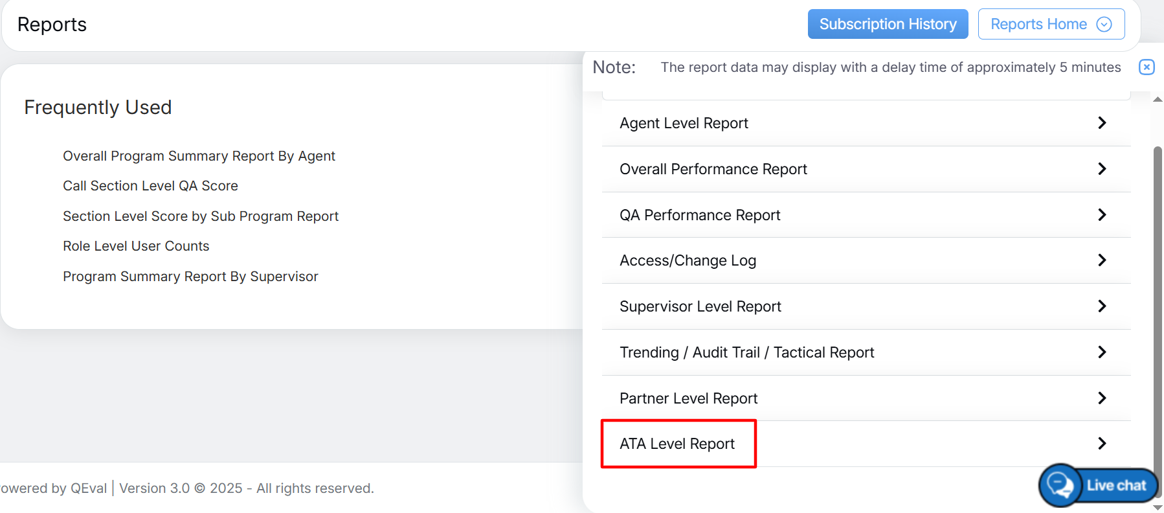Click Trending / Audit Trail chevron arrow
Viewport: 1164px width, 513px height.
click(x=1102, y=352)
